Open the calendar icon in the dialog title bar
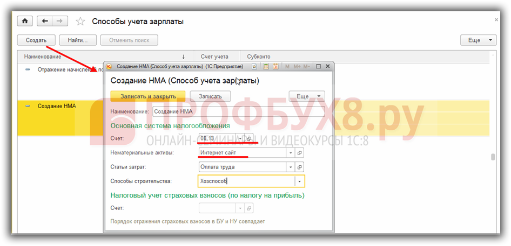511x246 pixels. (x=275, y=66)
